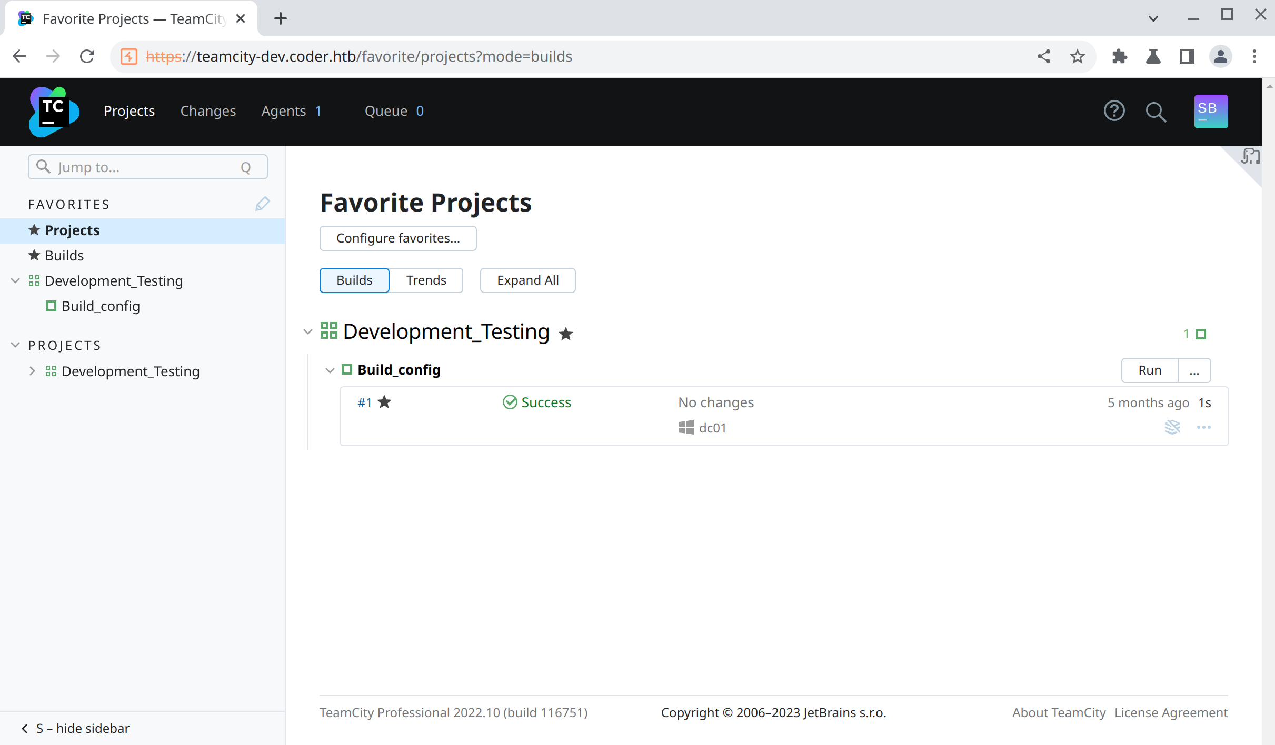Click the Jump to search field
The image size is (1275, 745).
point(147,167)
